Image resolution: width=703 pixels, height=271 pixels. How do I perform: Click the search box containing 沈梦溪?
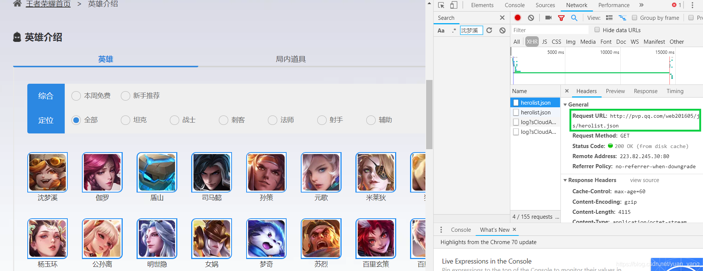pos(471,30)
